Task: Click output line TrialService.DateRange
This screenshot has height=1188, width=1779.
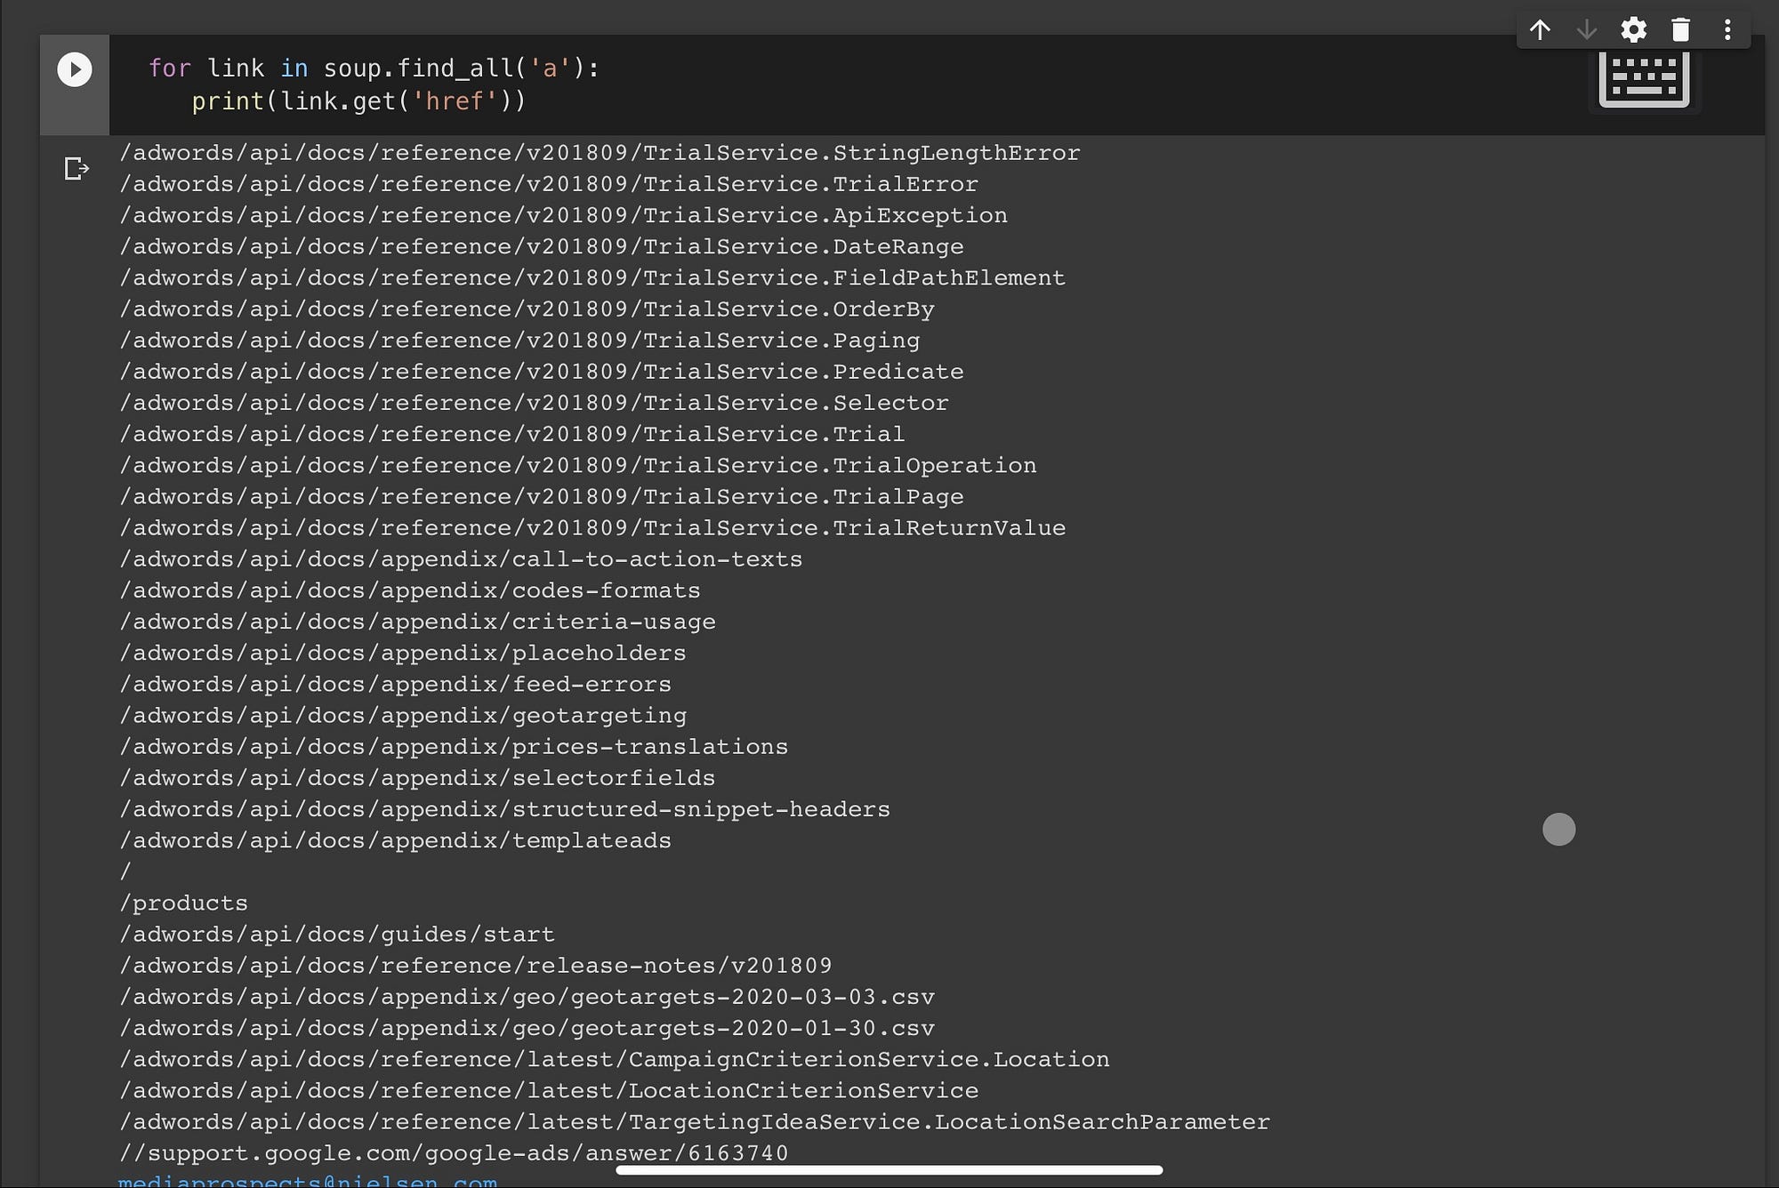Action: (x=542, y=246)
